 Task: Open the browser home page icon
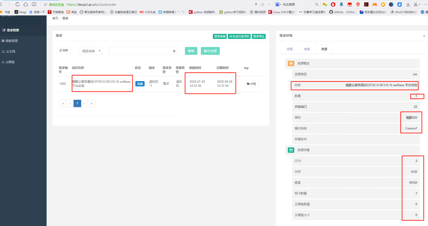click(26, 4)
